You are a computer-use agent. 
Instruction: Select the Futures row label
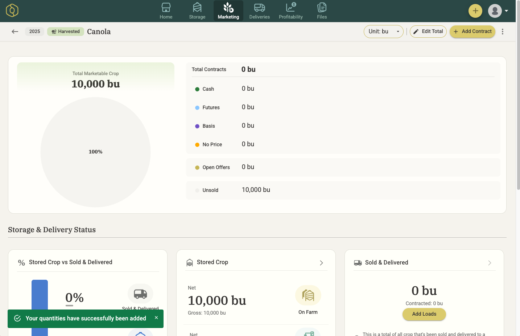[x=211, y=107]
